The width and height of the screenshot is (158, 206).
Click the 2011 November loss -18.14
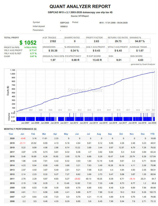pos(132,179)
